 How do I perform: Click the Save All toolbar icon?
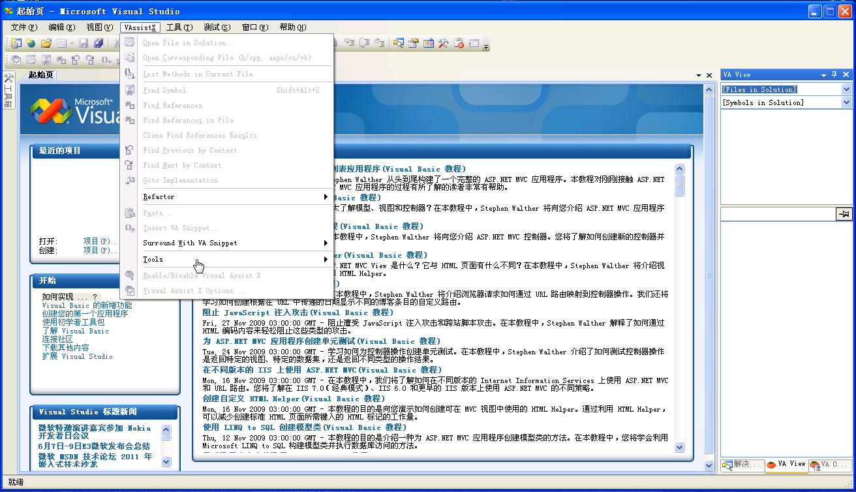click(x=99, y=44)
